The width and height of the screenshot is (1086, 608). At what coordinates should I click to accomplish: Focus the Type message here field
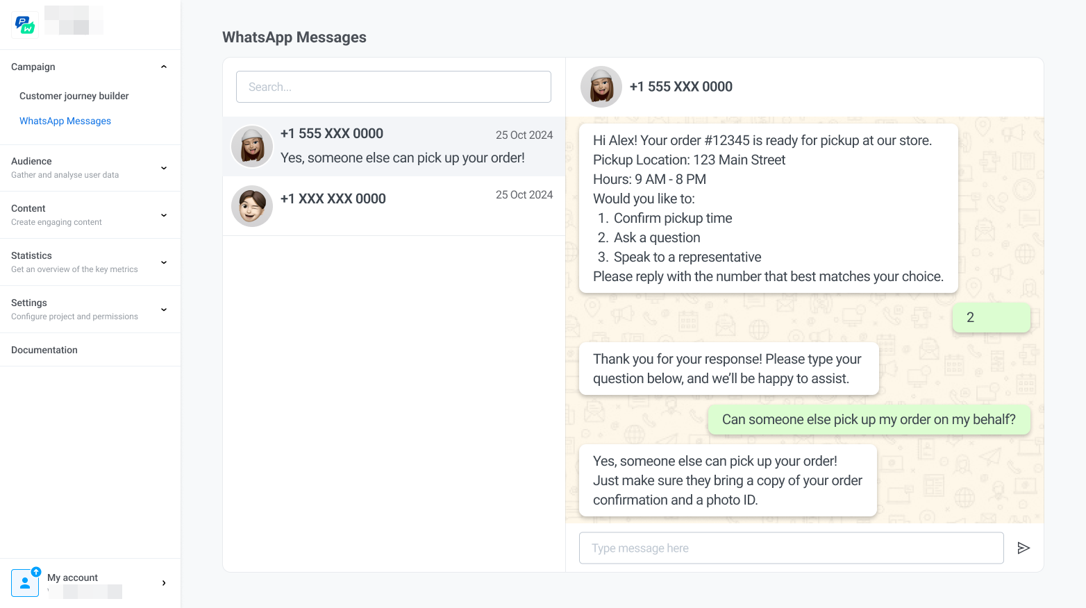pos(791,548)
